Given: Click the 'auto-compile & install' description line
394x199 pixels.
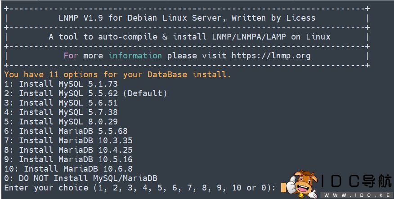Looking at the screenshot, I should pyautogui.click(x=189, y=37).
